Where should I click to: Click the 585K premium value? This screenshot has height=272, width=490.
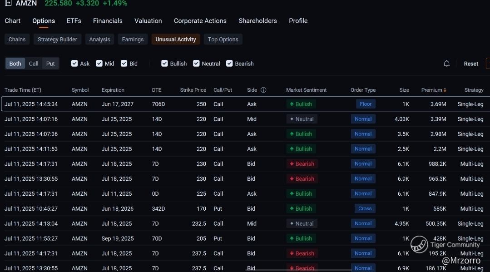click(440, 208)
